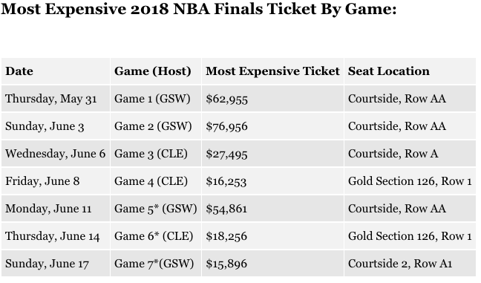Image resolution: width=481 pixels, height=283 pixels.
Task: Click the $54,861 ticket price
Action: click(x=226, y=209)
